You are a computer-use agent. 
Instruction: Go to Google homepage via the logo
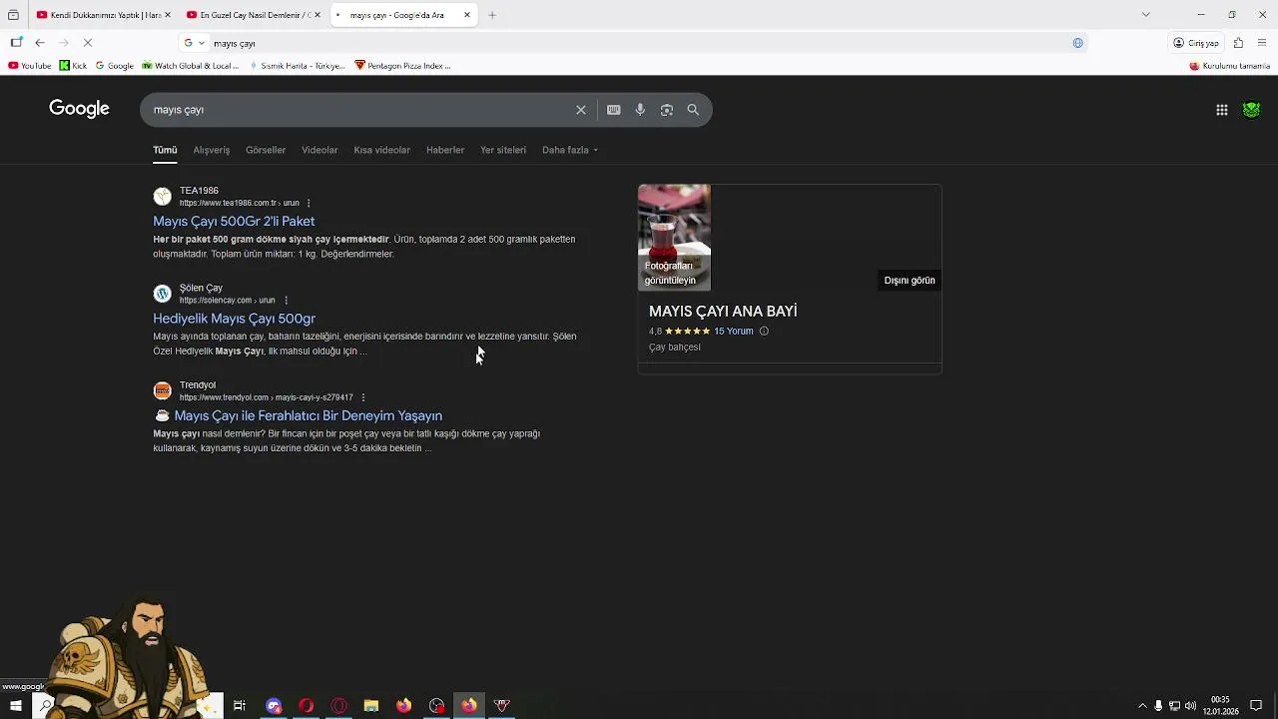click(x=79, y=109)
